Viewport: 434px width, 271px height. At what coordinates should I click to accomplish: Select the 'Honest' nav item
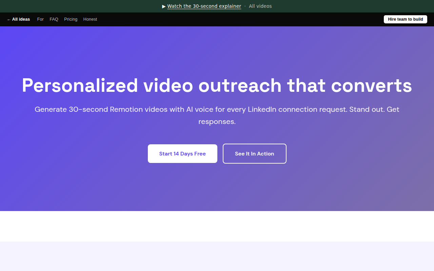point(90,19)
